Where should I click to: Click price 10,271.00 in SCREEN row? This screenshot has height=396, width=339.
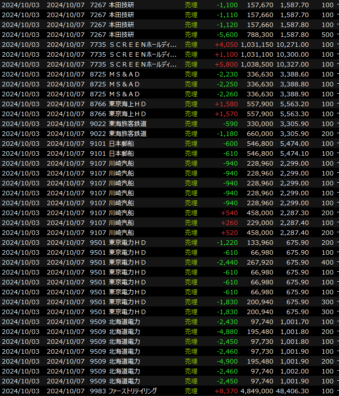click(294, 45)
